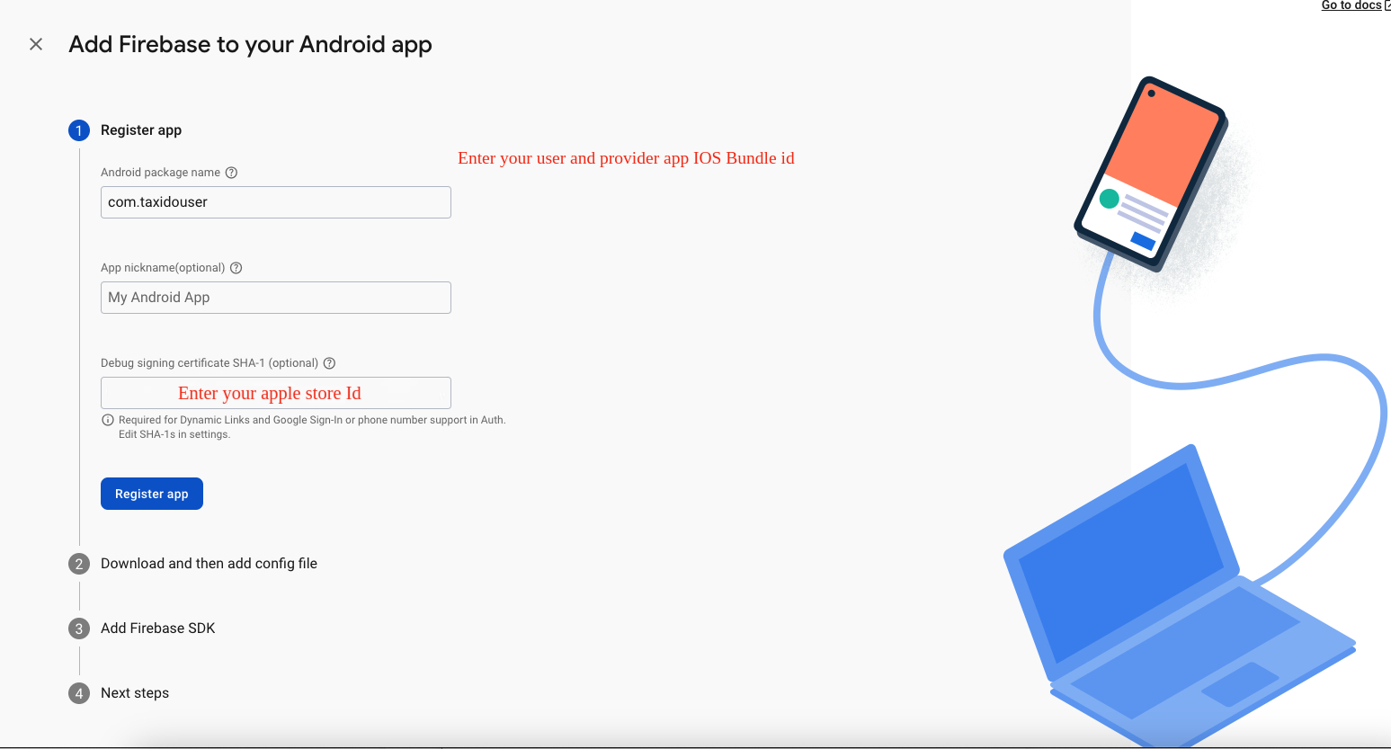The height and width of the screenshot is (749, 1391).
Task: Click the App nickname input field
Action: click(x=275, y=298)
